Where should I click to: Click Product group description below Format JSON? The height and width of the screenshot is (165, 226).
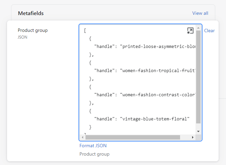[94, 154]
